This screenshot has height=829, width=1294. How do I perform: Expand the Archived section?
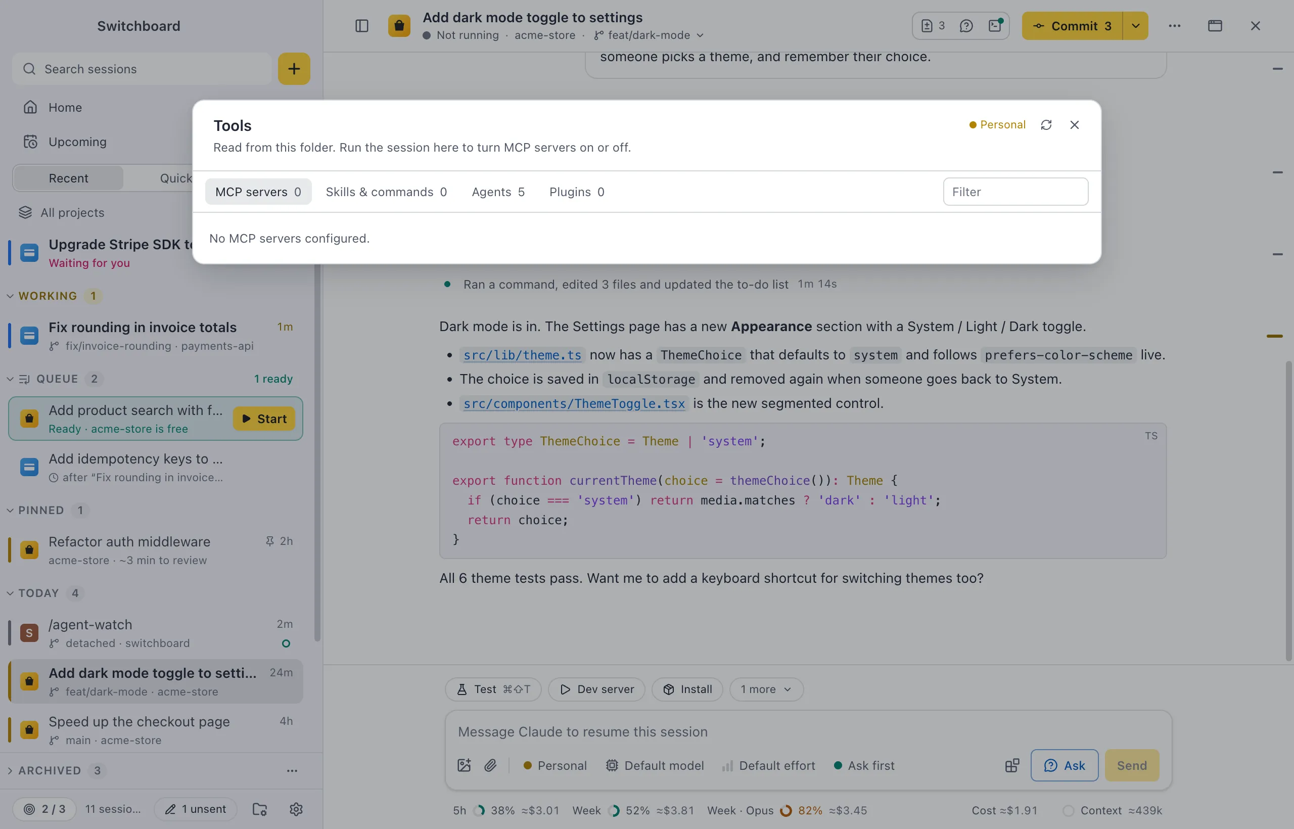tap(50, 770)
